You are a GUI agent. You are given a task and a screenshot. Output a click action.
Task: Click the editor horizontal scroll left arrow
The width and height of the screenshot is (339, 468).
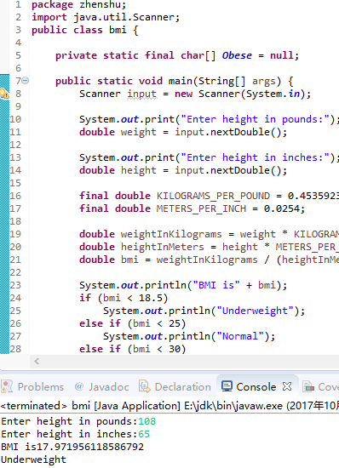point(37,362)
